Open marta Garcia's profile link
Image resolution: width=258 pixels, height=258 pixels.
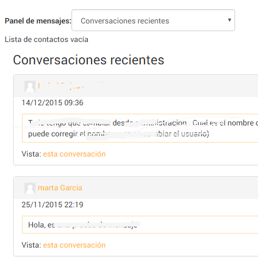coord(60,188)
